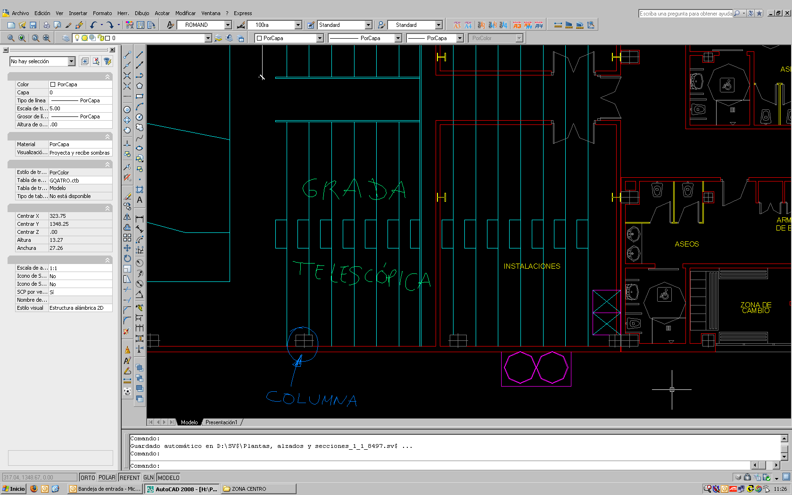
Task: Toggle layer on/off lightbulb icon
Action: click(77, 38)
